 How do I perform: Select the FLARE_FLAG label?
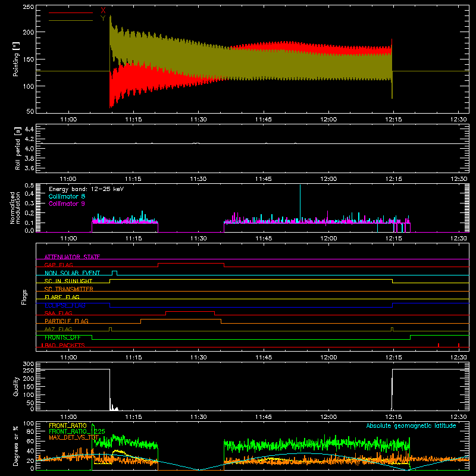tap(62, 297)
